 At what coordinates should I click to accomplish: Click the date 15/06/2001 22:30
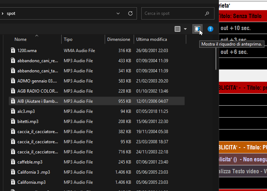click(x=152, y=122)
